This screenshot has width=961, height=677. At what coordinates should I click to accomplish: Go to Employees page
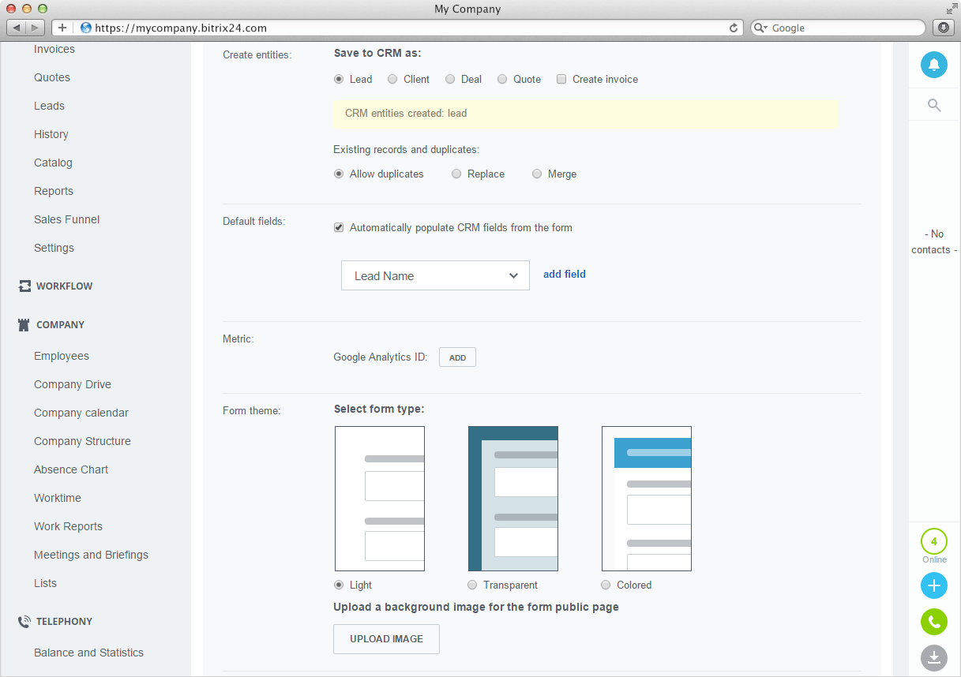[62, 356]
